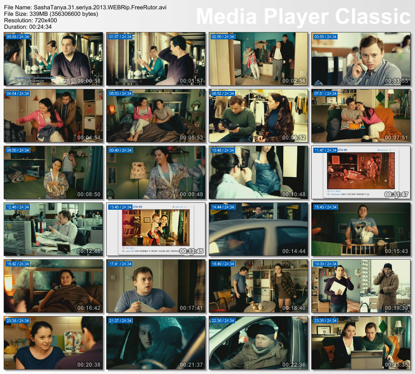Click the dancing woman frame at 00:09:49
Viewport: 415px width, 374px height.
[156, 172]
